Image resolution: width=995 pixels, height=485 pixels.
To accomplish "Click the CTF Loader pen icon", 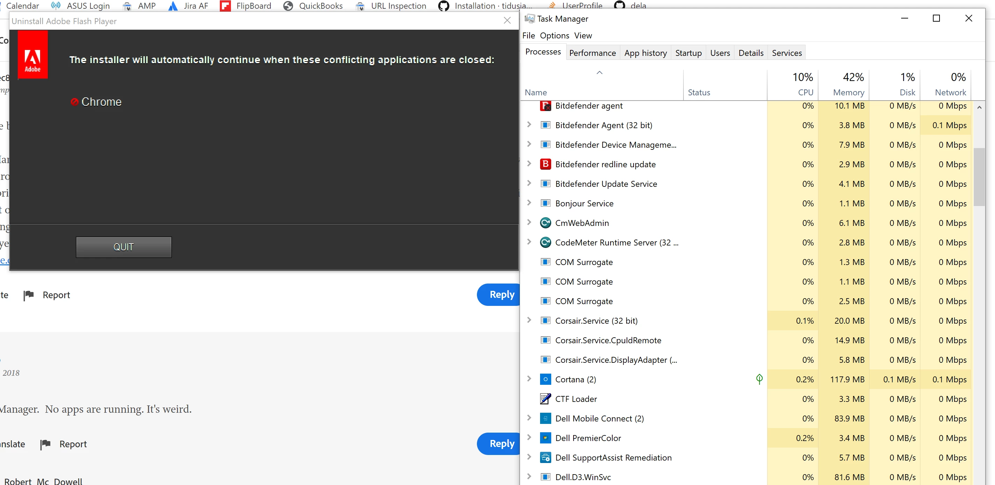I will (x=545, y=398).
